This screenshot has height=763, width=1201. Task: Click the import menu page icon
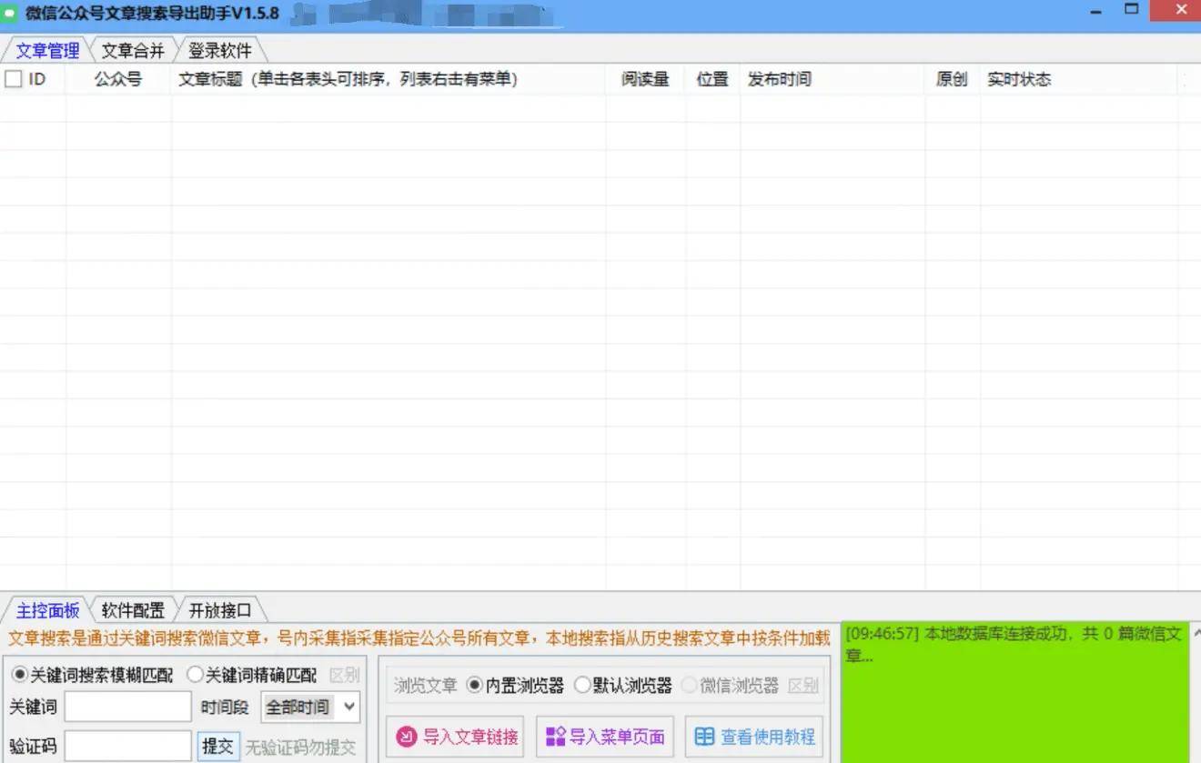(x=555, y=737)
